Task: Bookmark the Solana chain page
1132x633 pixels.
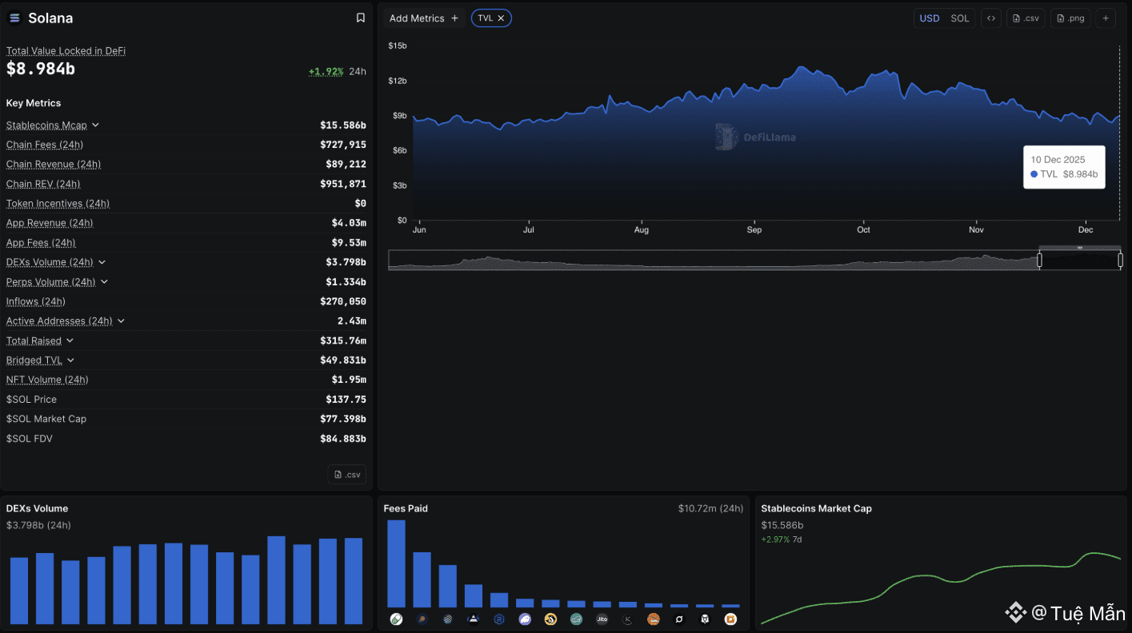Action: click(x=360, y=18)
